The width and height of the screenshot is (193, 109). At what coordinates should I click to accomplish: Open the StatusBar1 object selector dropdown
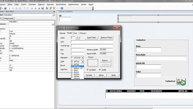(x=53, y=15)
